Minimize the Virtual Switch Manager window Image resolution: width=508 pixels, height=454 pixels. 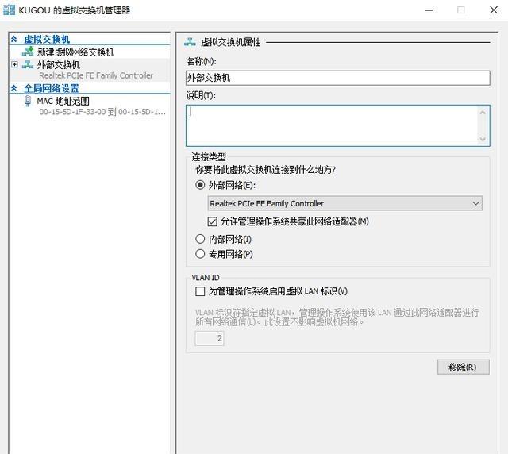pos(429,10)
